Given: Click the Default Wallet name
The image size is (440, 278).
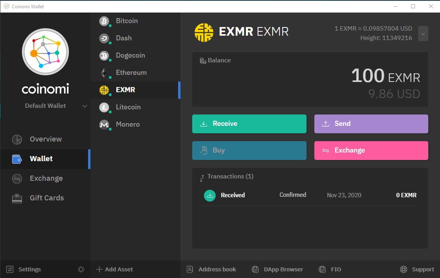Looking at the screenshot, I should pos(45,106).
